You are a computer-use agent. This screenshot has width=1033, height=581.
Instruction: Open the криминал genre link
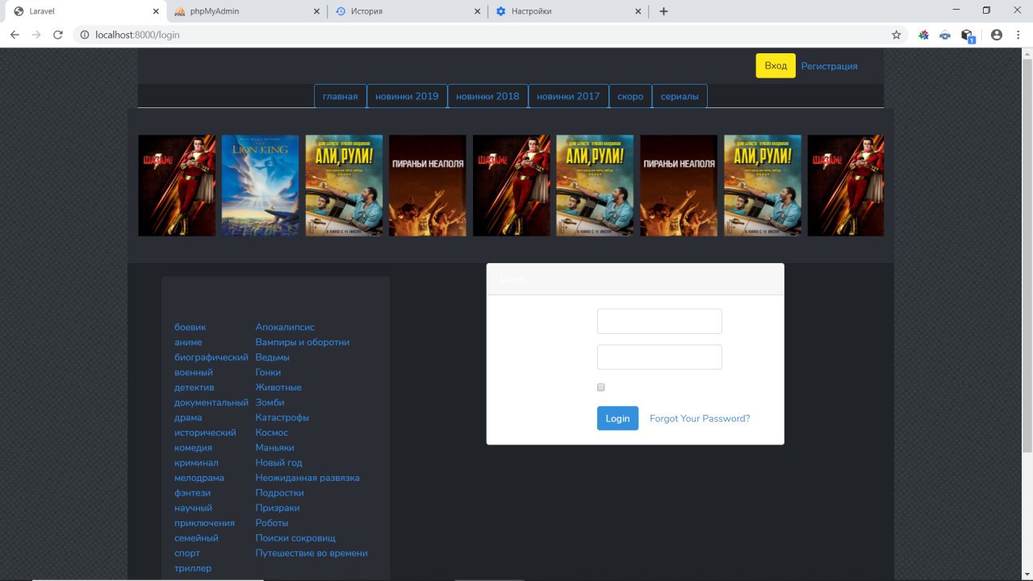[196, 463]
